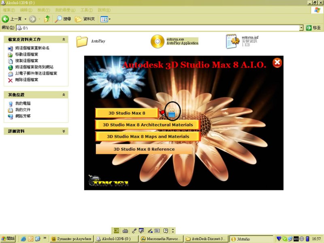
Task: Select the autorun.exe disc icon
Action: (x=157, y=41)
